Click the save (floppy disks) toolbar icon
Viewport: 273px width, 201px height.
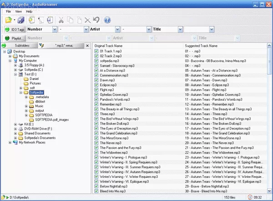(21, 20)
